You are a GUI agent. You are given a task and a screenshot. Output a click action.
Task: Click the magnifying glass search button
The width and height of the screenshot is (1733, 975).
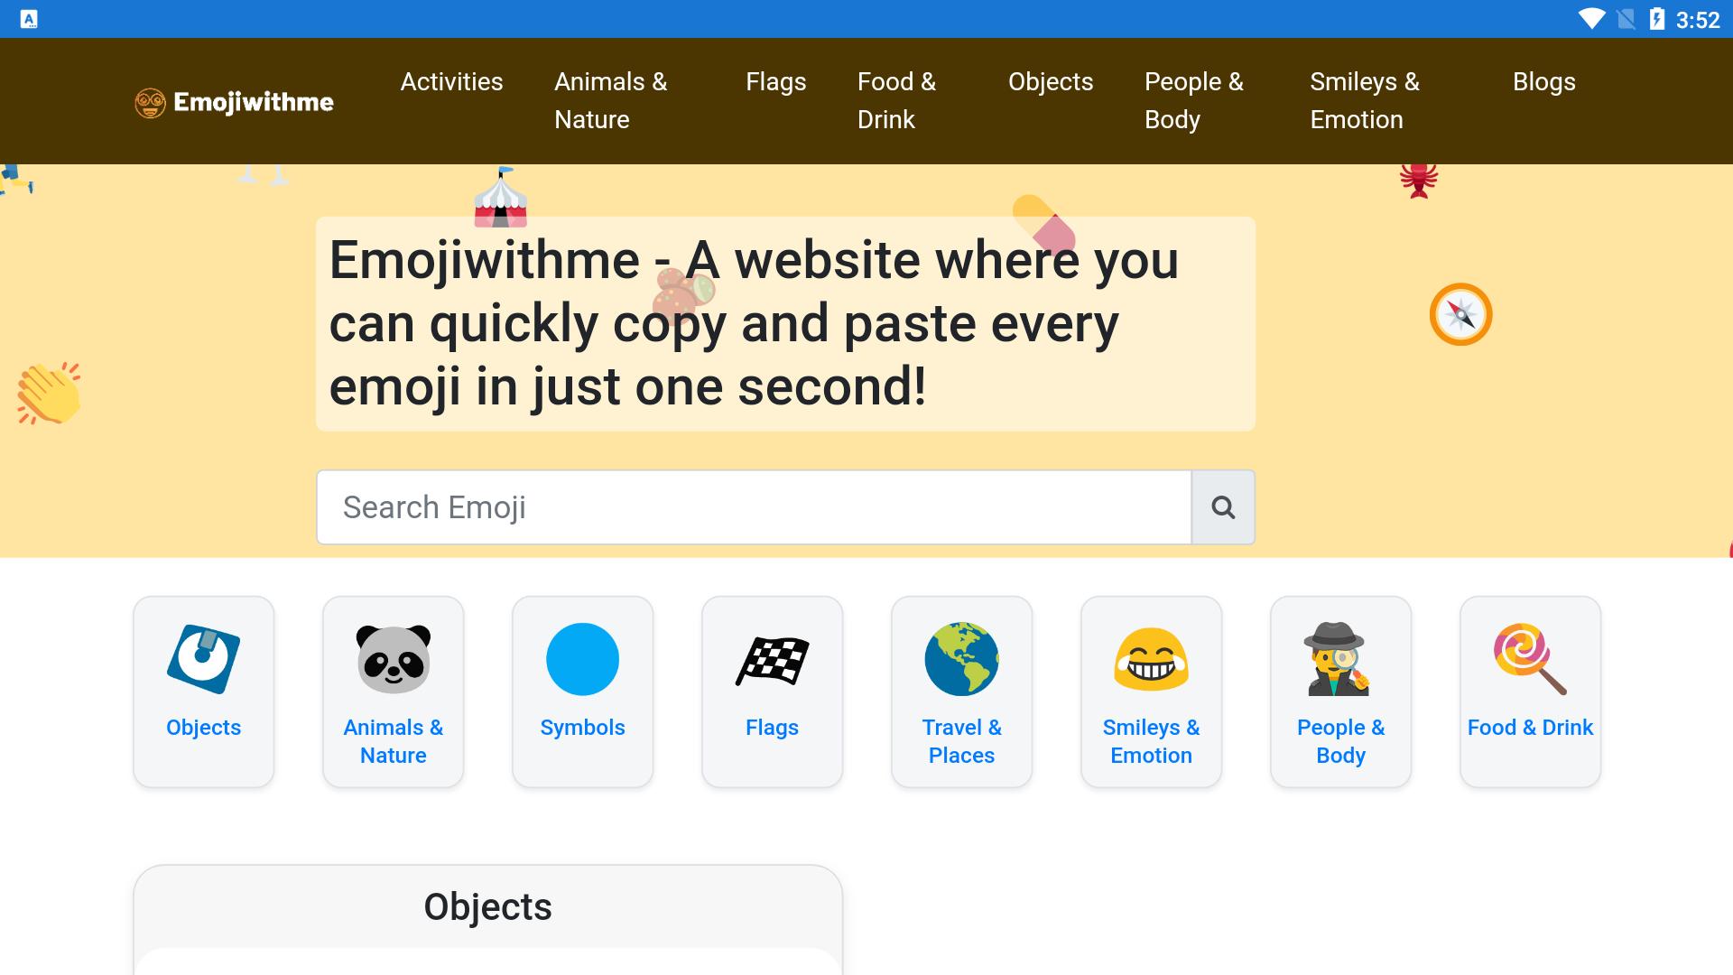click(1223, 507)
